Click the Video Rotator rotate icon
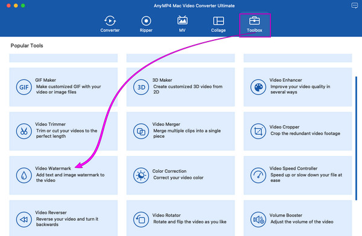Screen dimensions: 362x236 coord(141,220)
